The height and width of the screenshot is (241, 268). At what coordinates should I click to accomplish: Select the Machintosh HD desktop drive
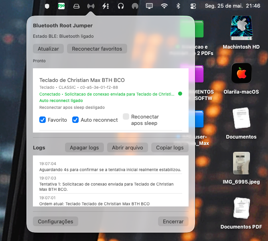[241, 33]
